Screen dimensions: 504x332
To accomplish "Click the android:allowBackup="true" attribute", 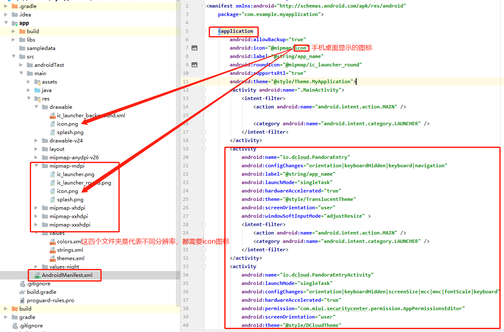I will [x=268, y=40].
